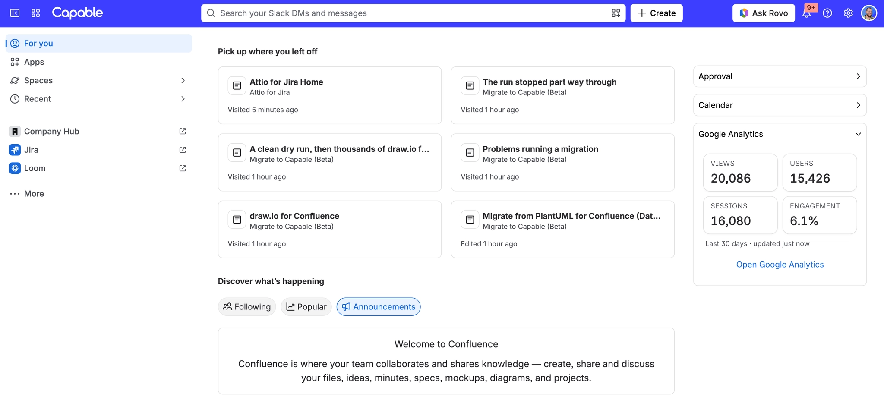This screenshot has width=884, height=400.
Task: Open Company Hub from sidebar
Action: [x=99, y=131]
